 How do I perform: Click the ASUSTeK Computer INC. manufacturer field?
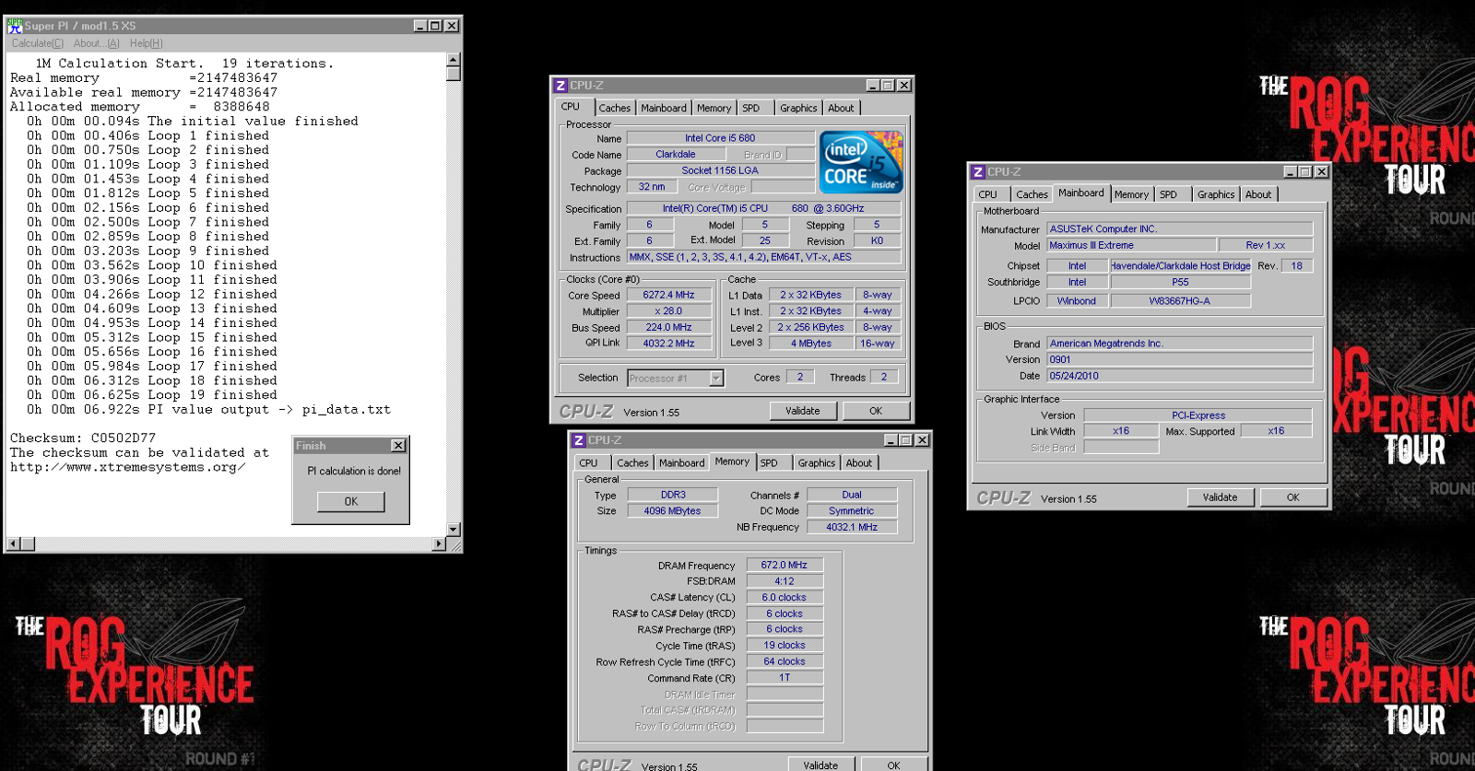click(x=1179, y=229)
